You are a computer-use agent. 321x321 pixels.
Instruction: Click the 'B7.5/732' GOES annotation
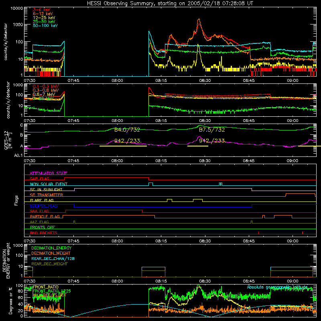tap(212, 130)
